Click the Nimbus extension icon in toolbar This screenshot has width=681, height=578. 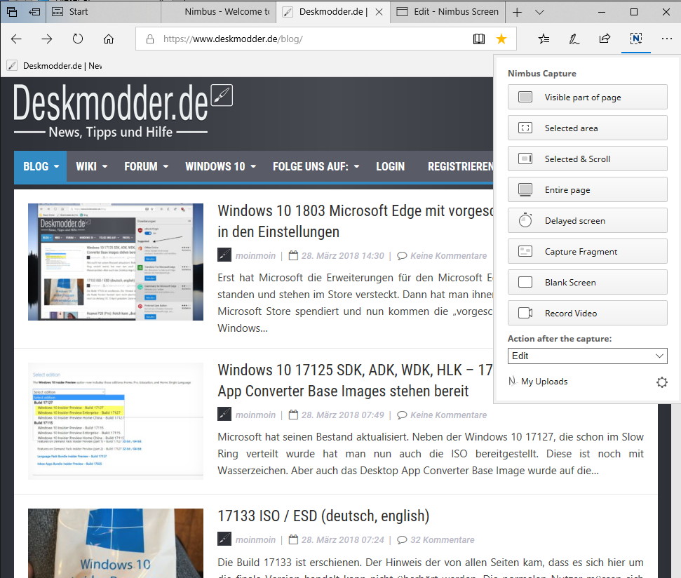(636, 39)
